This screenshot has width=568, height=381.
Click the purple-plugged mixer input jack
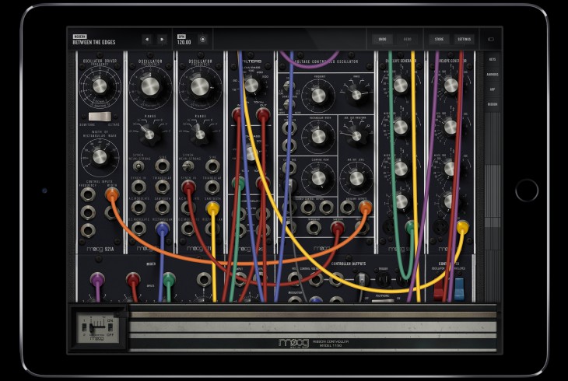pyautogui.click(x=97, y=278)
